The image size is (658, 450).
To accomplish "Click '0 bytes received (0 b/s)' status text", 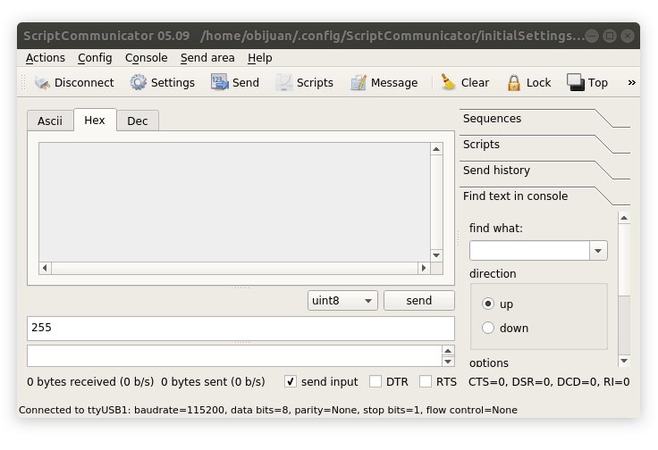I will 90,382.
